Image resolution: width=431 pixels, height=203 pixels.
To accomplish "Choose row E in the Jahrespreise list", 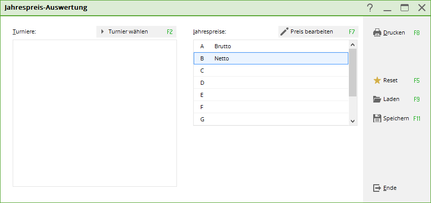I will pyautogui.click(x=271, y=95).
